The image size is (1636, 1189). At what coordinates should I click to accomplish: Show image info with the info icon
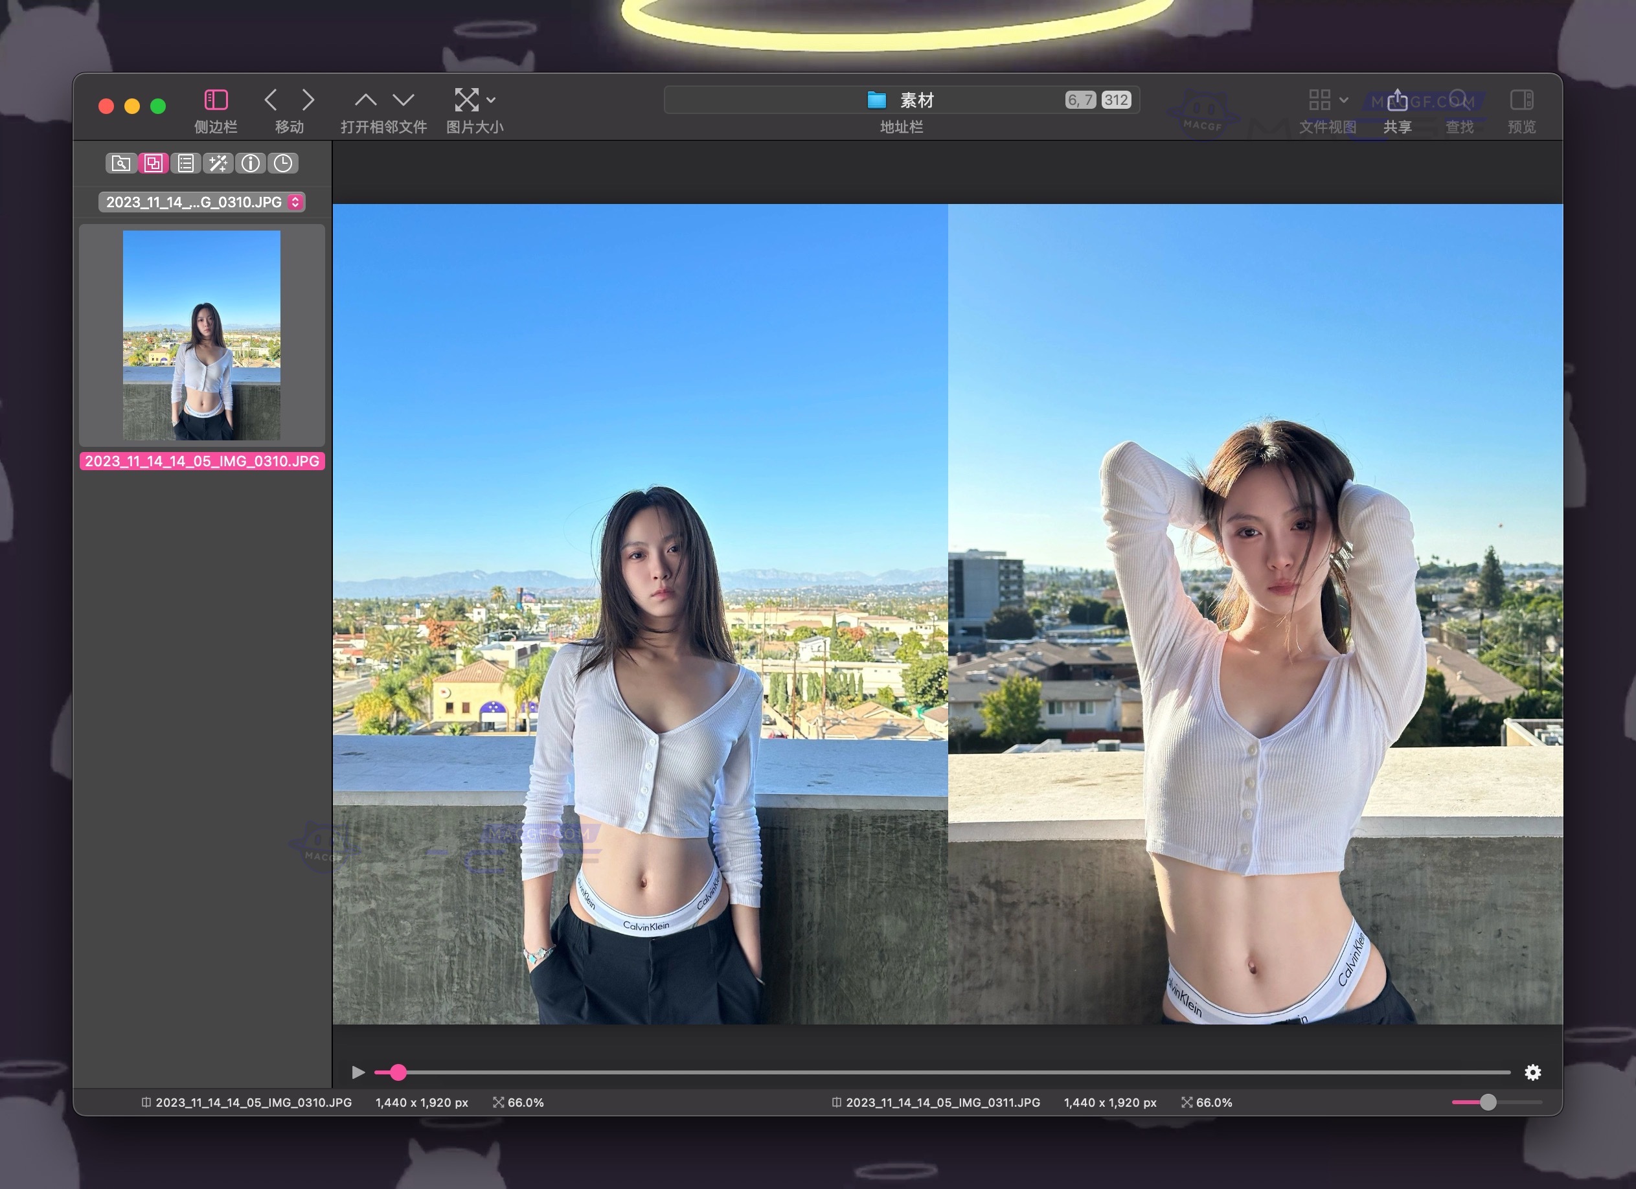251,163
